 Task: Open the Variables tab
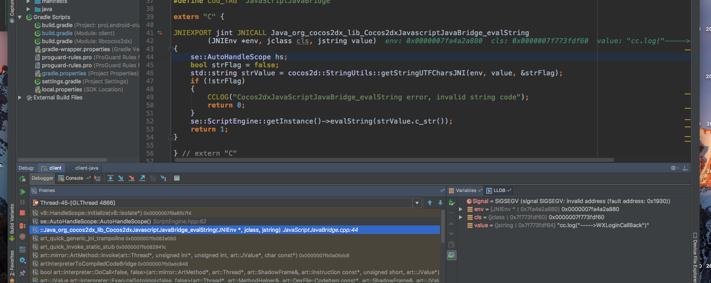466,190
